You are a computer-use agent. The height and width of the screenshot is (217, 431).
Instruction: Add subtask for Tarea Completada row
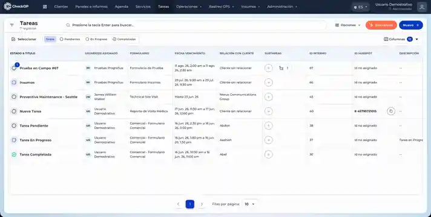click(269, 154)
